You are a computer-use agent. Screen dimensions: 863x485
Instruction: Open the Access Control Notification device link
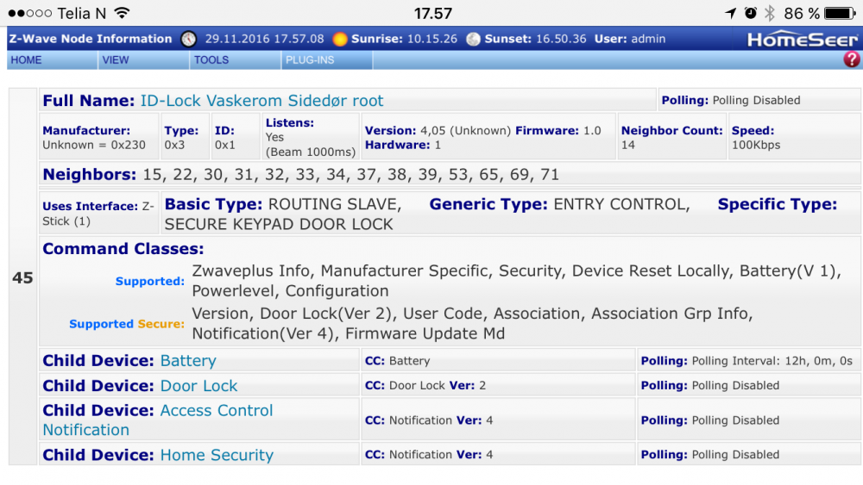click(x=216, y=411)
